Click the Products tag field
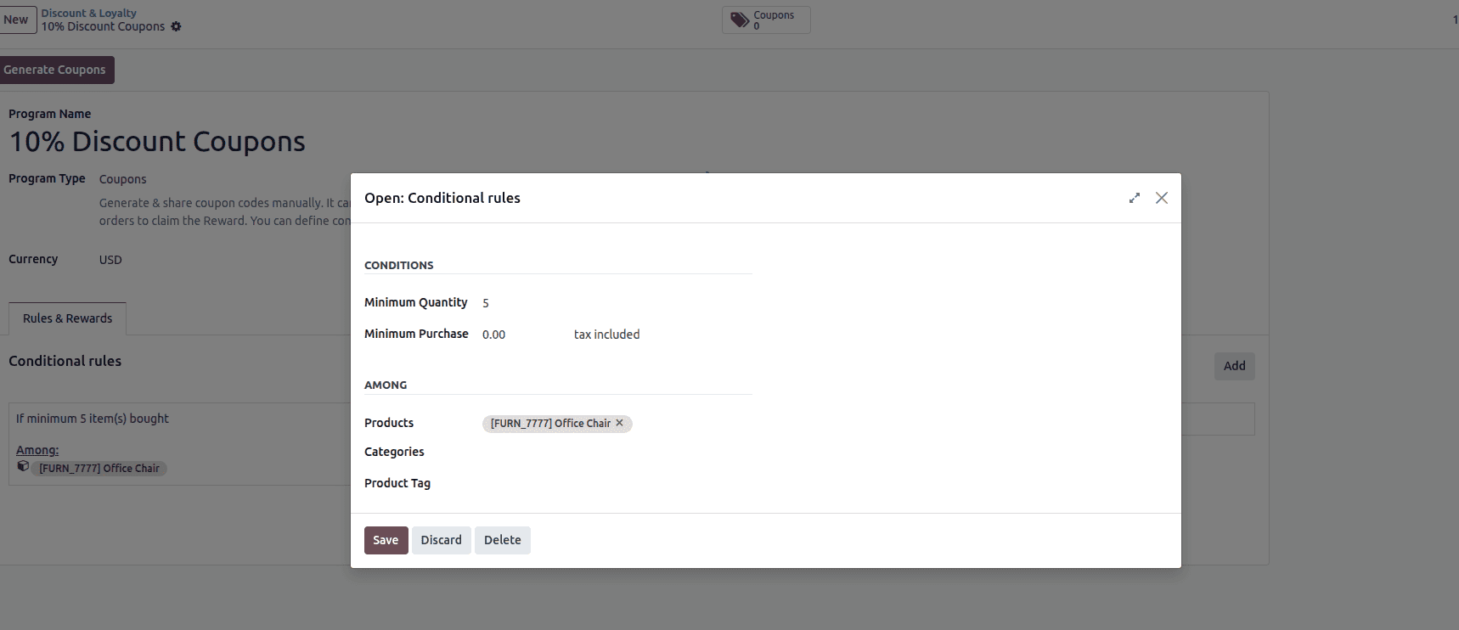The height and width of the screenshot is (630, 1459). click(616, 423)
